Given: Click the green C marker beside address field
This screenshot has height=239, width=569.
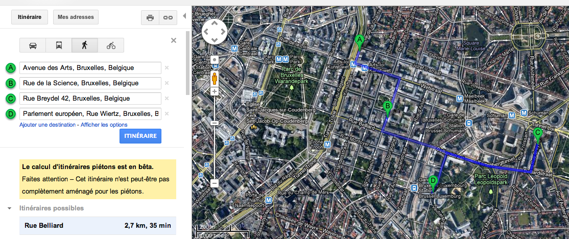Looking at the screenshot, I should click(x=11, y=99).
